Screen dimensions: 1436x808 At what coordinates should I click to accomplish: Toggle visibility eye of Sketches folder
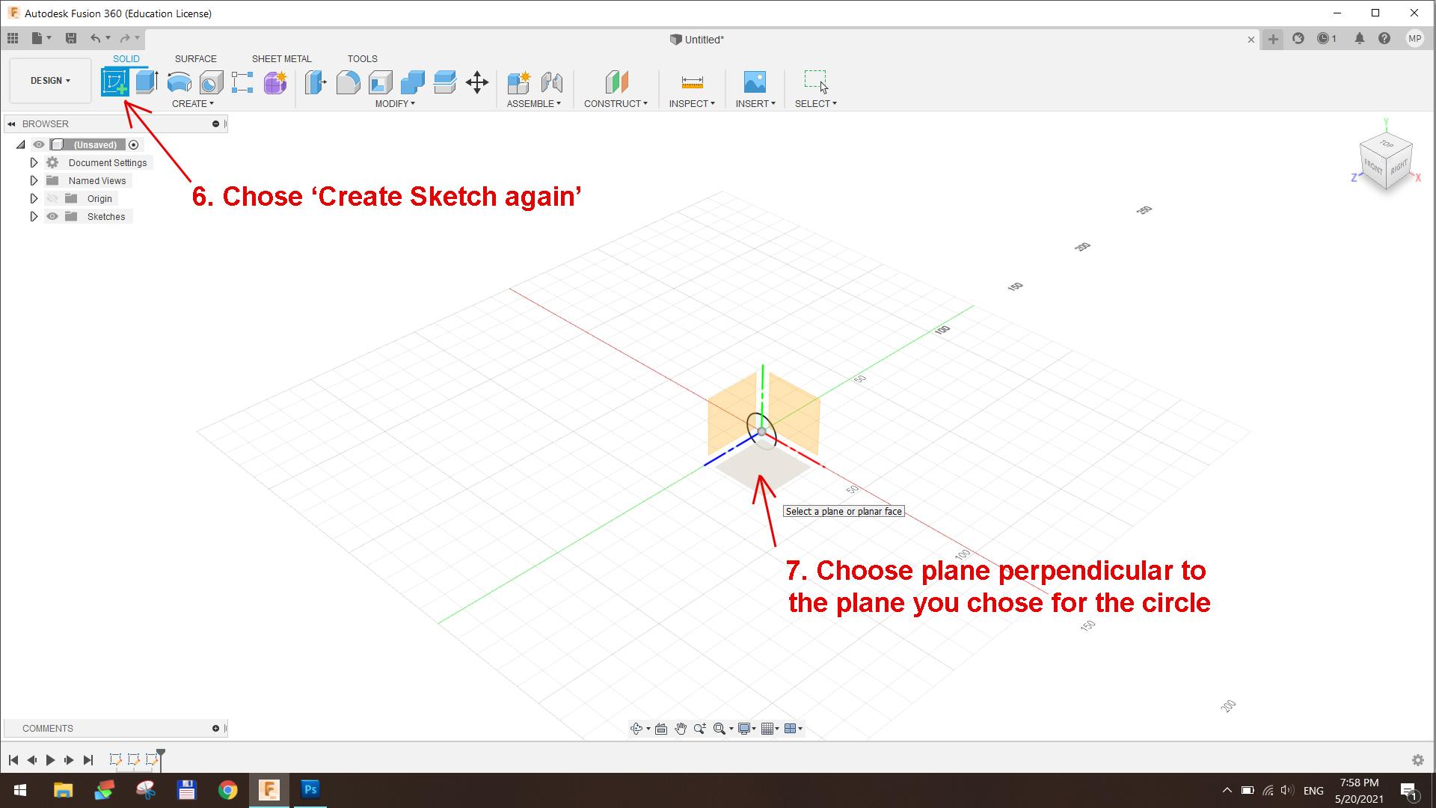pos(52,216)
